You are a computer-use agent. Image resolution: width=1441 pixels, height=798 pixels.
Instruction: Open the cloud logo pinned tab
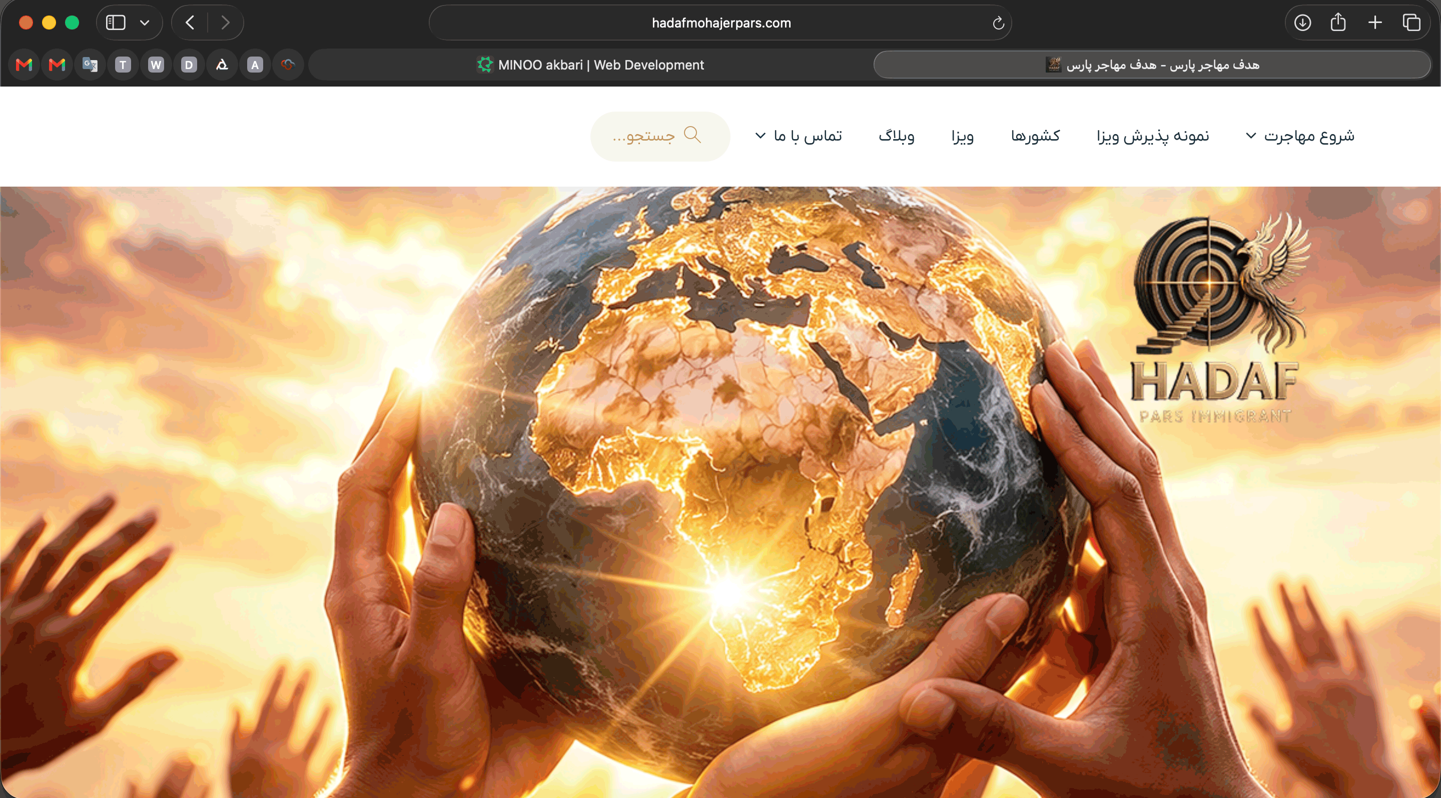point(288,65)
